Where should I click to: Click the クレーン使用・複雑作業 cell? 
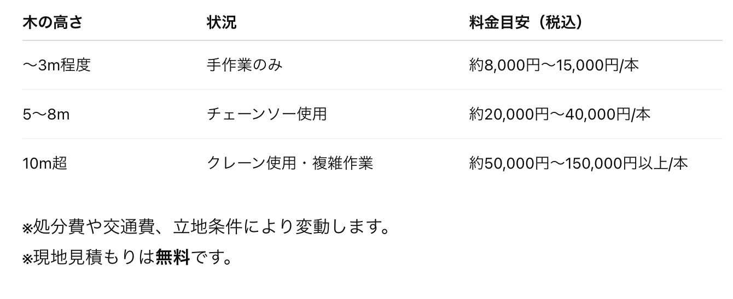pyautogui.click(x=290, y=163)
